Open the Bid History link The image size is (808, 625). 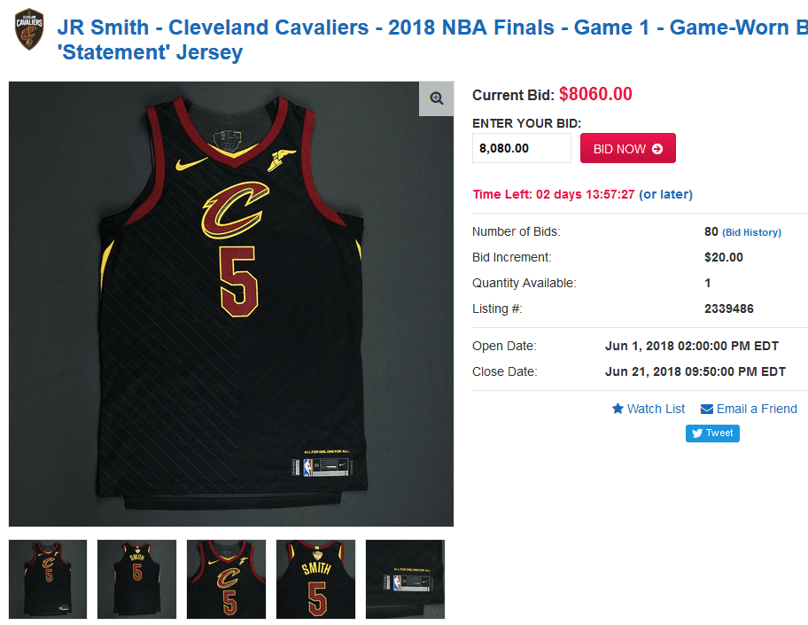(x=751, y=232)
